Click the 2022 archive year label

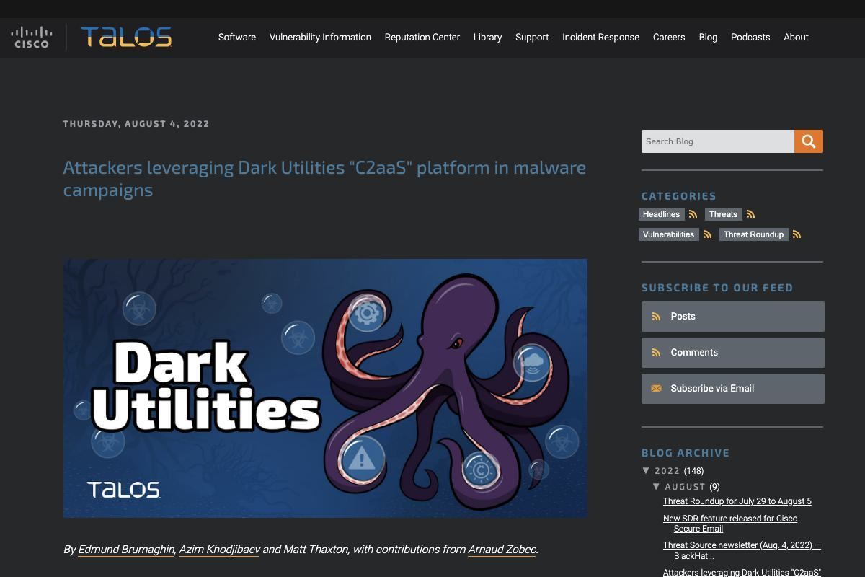(667, 471)
